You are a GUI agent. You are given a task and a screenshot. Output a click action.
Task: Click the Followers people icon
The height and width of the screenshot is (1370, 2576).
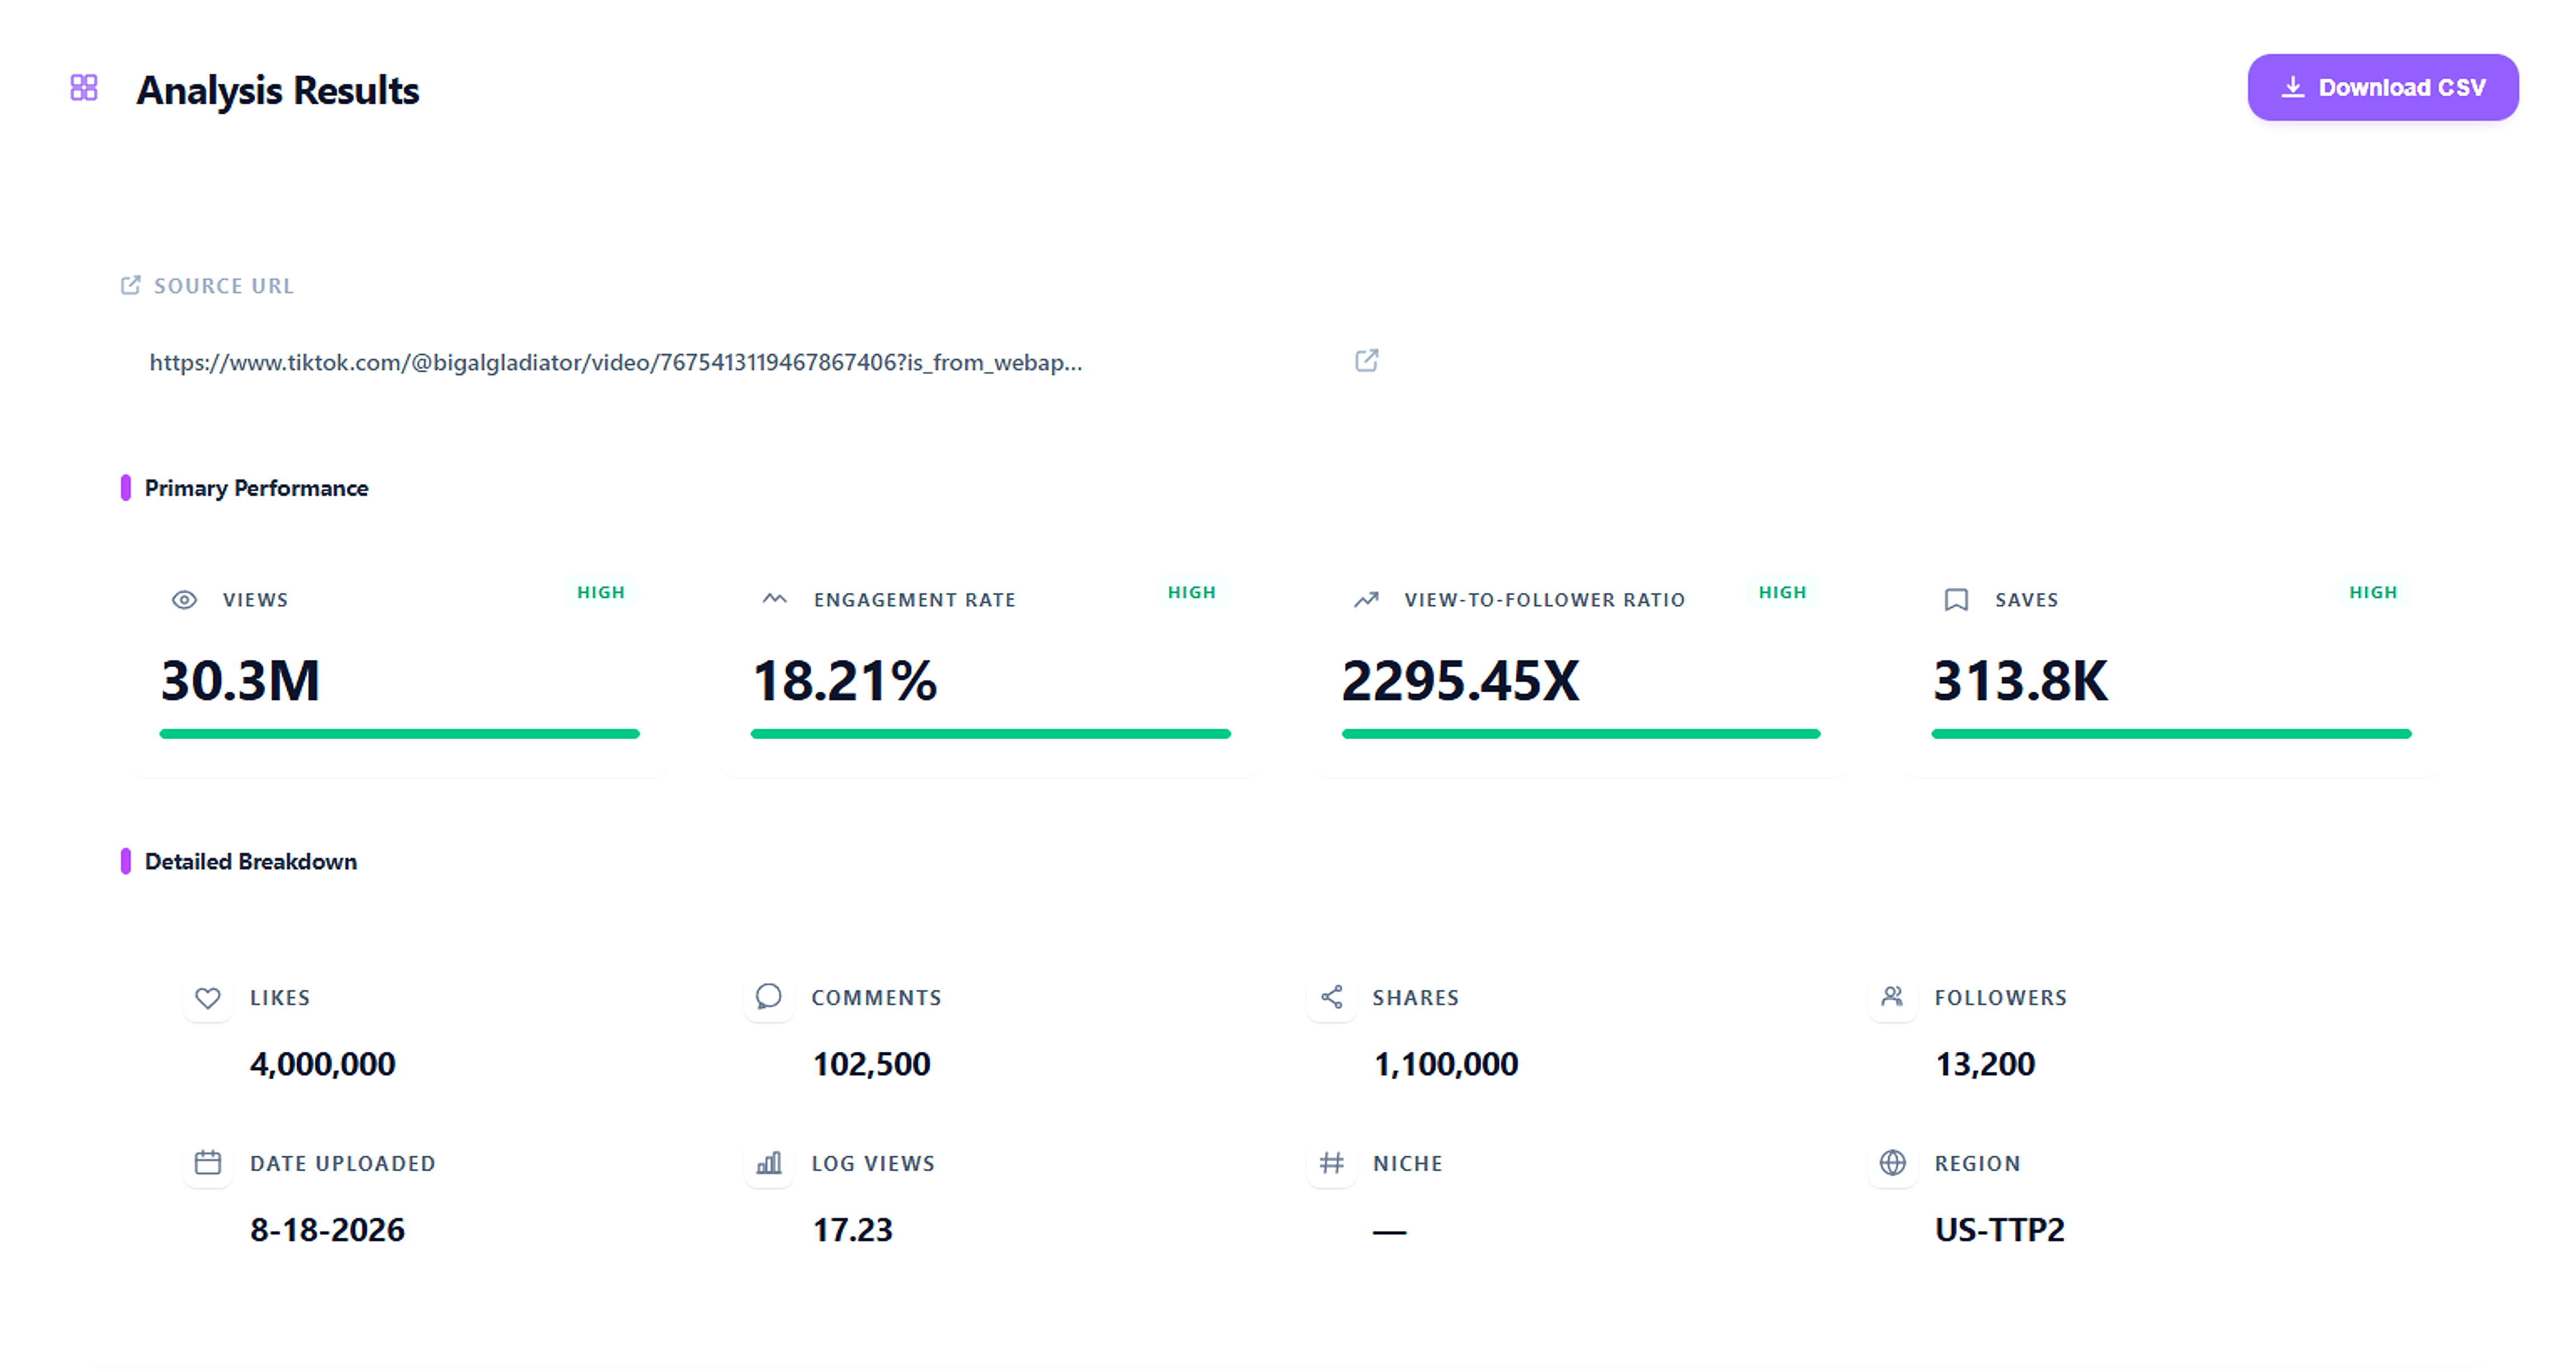pyautogui.click(x=1893, y=997)
